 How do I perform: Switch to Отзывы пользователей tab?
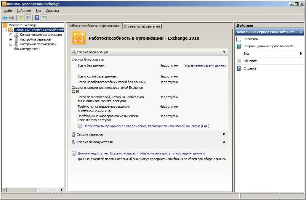click(142, 26)
